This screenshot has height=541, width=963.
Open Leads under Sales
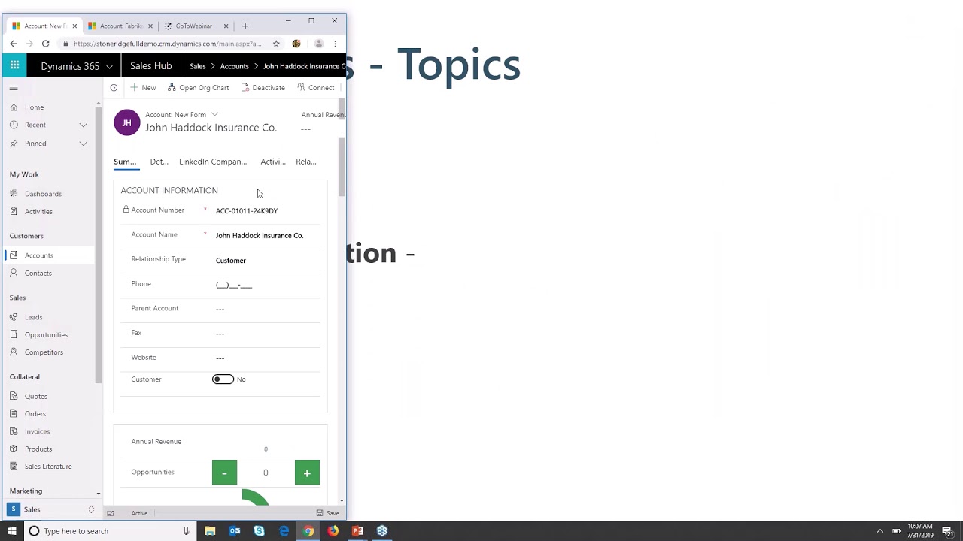33,317
